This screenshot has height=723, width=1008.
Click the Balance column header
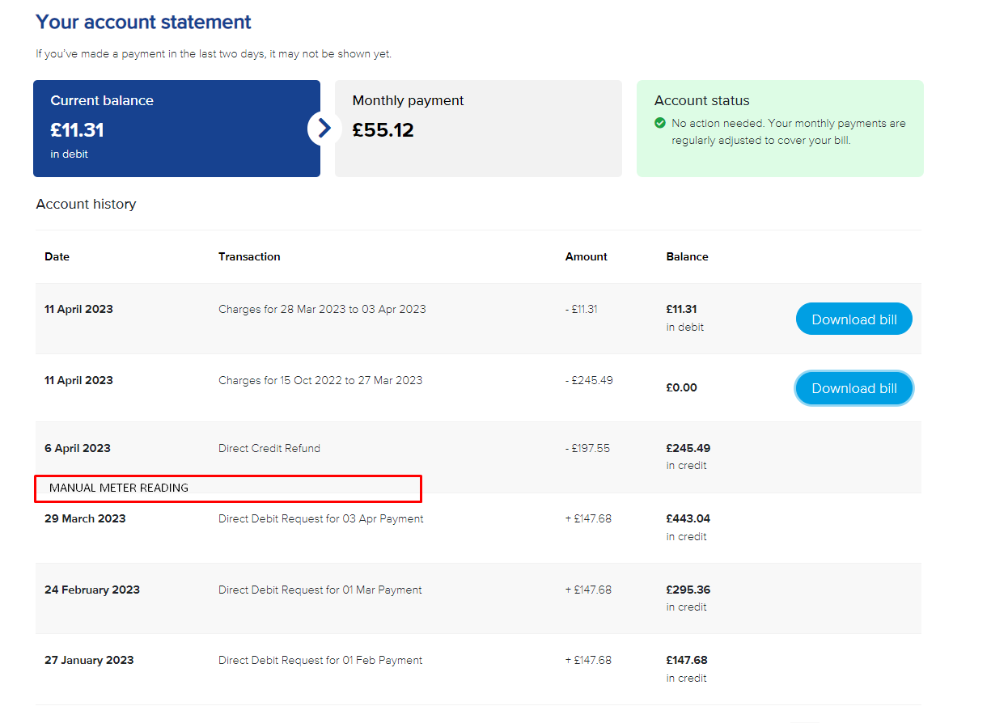[x=688, y=256]
